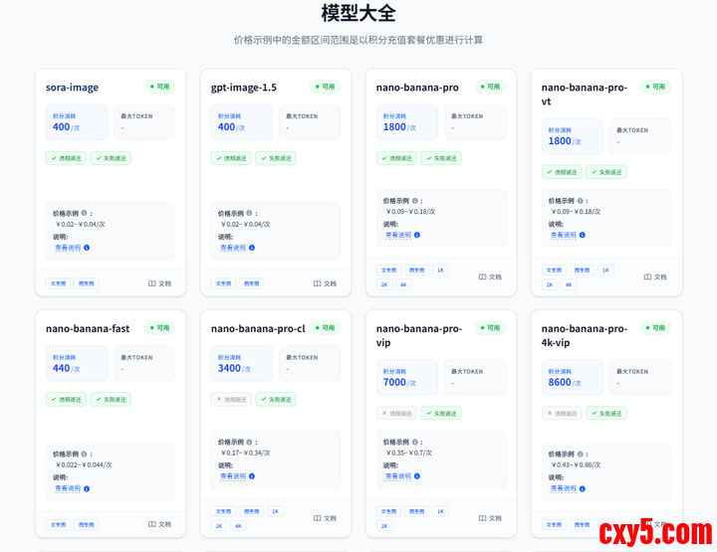Click the 文生图 tag in gpt-image-1.5 card

tap(223, 283)
